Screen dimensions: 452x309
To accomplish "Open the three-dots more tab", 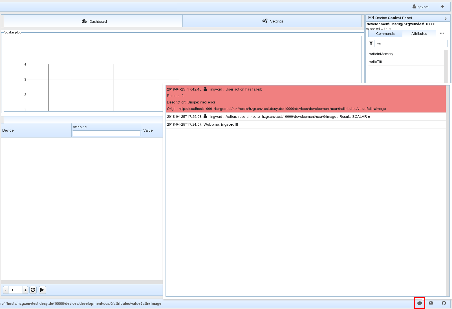I will coord(442,33).
